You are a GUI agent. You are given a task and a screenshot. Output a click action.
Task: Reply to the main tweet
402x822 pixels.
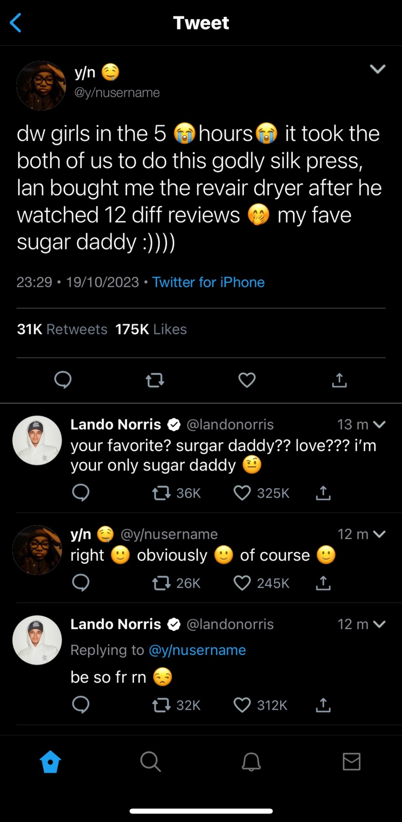pos(63,380)
